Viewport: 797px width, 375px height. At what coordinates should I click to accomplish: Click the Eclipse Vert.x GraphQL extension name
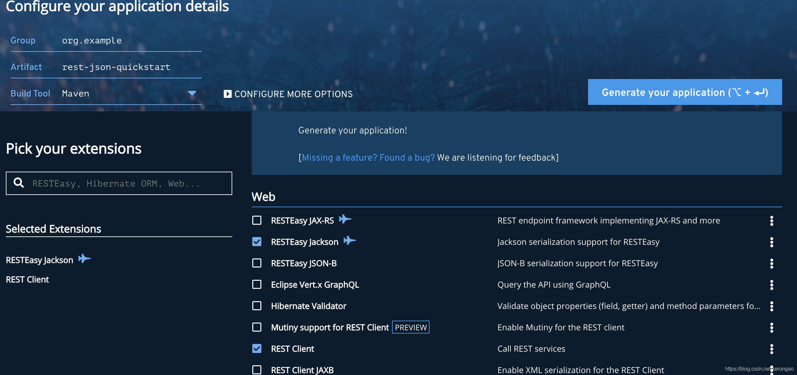[315, 285]
